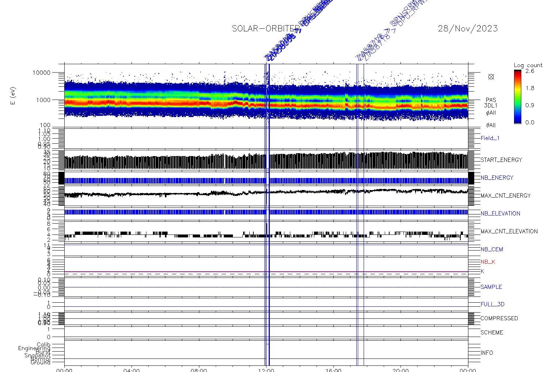Click the 20:00 time axis label
Viewport: 552px width, 372px height.
400,370
